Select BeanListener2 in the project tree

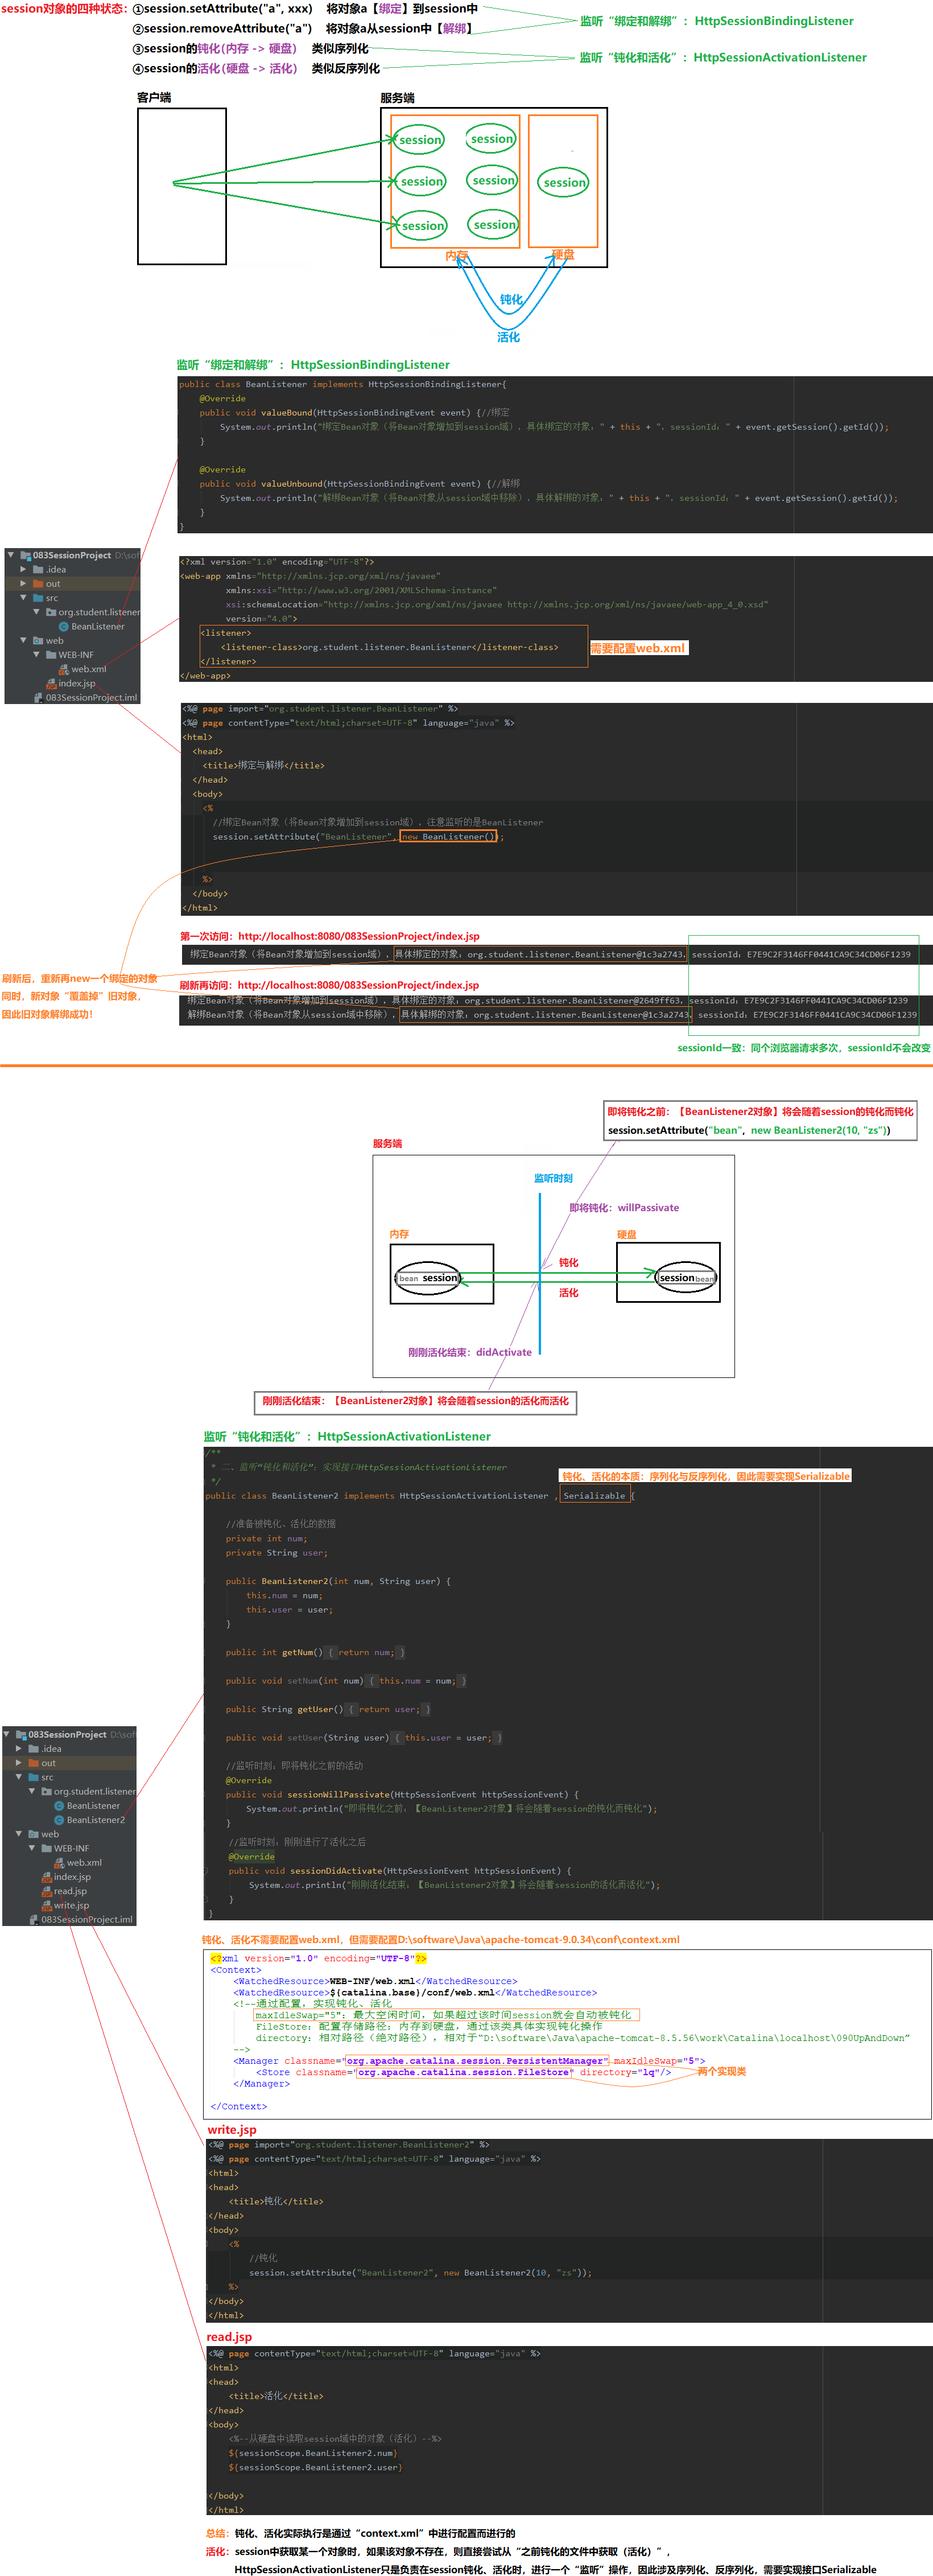tap(96, 1820)
